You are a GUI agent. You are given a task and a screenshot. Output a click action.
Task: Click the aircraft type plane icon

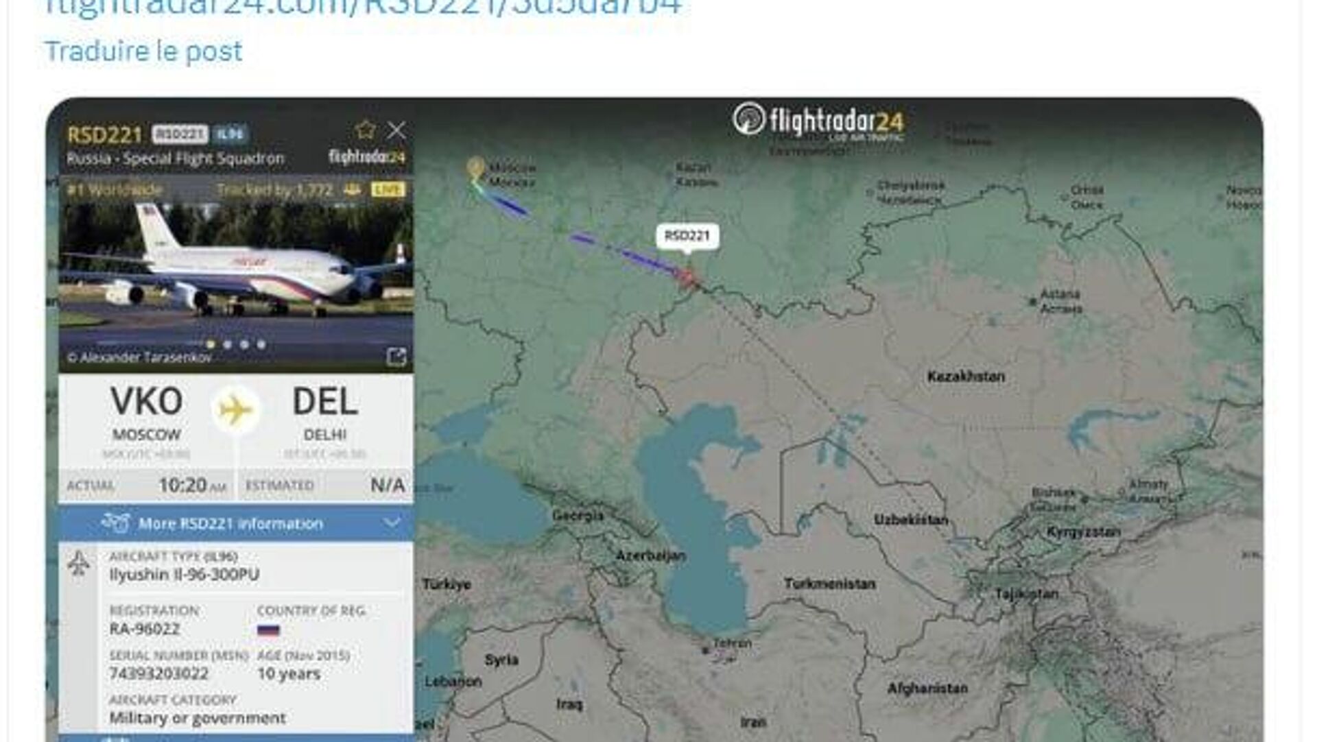(79, 563)
